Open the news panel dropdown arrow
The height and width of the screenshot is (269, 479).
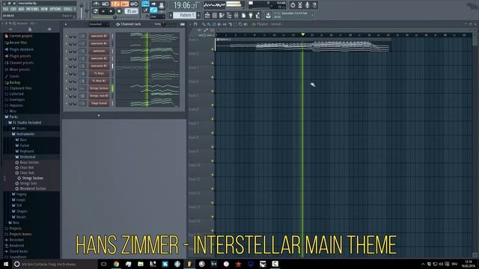[312, 15]
